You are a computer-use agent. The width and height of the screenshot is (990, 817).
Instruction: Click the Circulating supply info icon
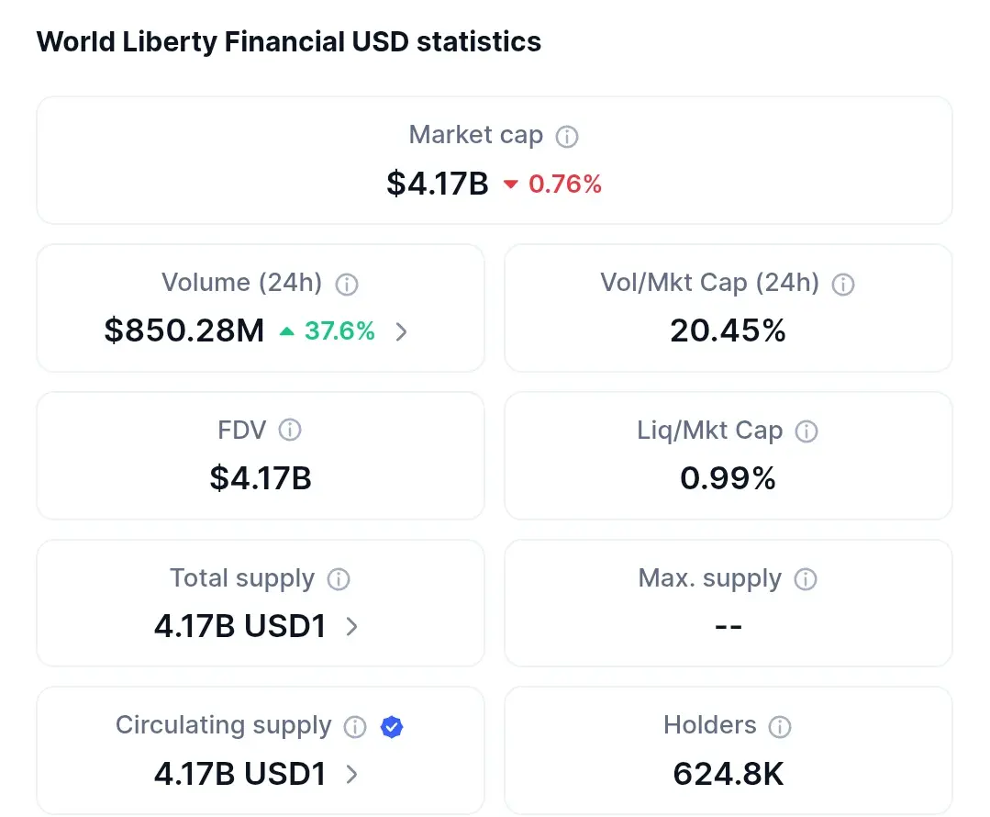[x=355, y=727]
